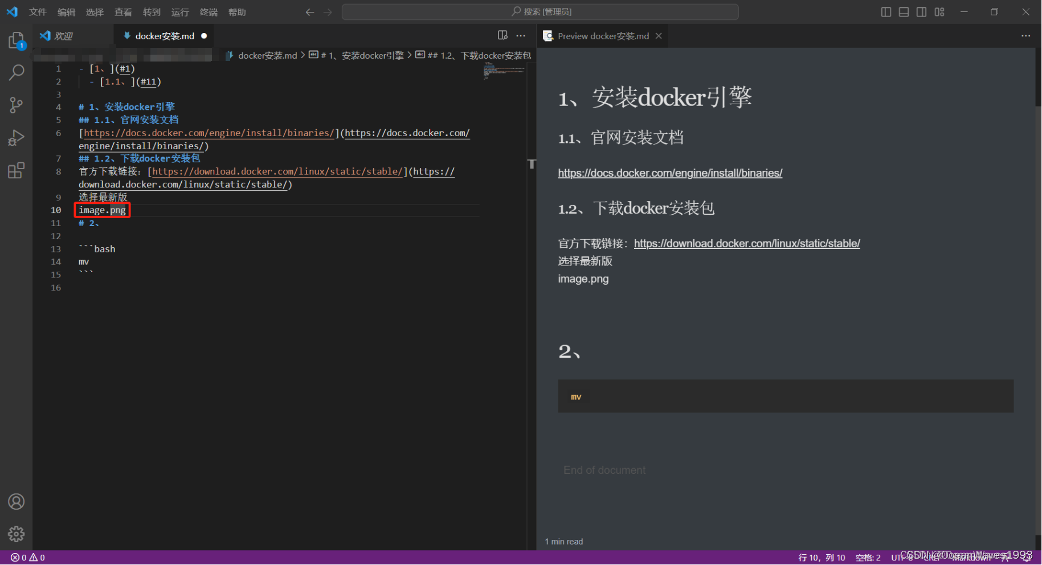Image resolution: width=1042 pixels, height=565 pixels.
Task: Open preview pane More Actions ellipsis
Action: point(1025,35)
